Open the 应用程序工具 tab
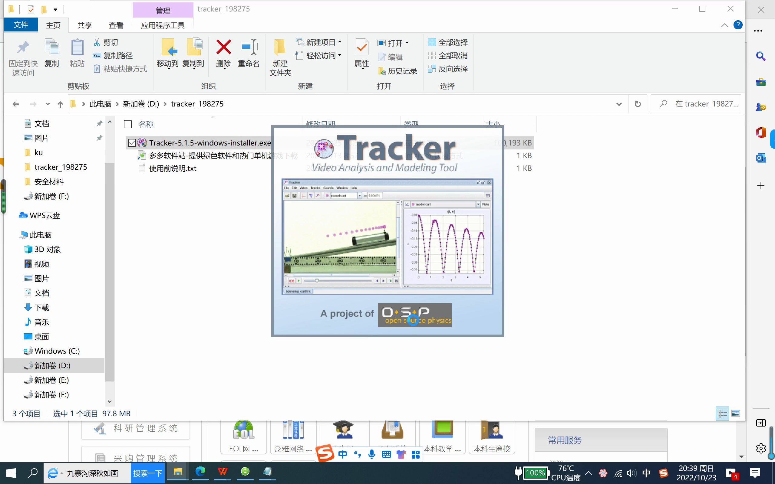This screenshot has height=484, width=775. 163,25
